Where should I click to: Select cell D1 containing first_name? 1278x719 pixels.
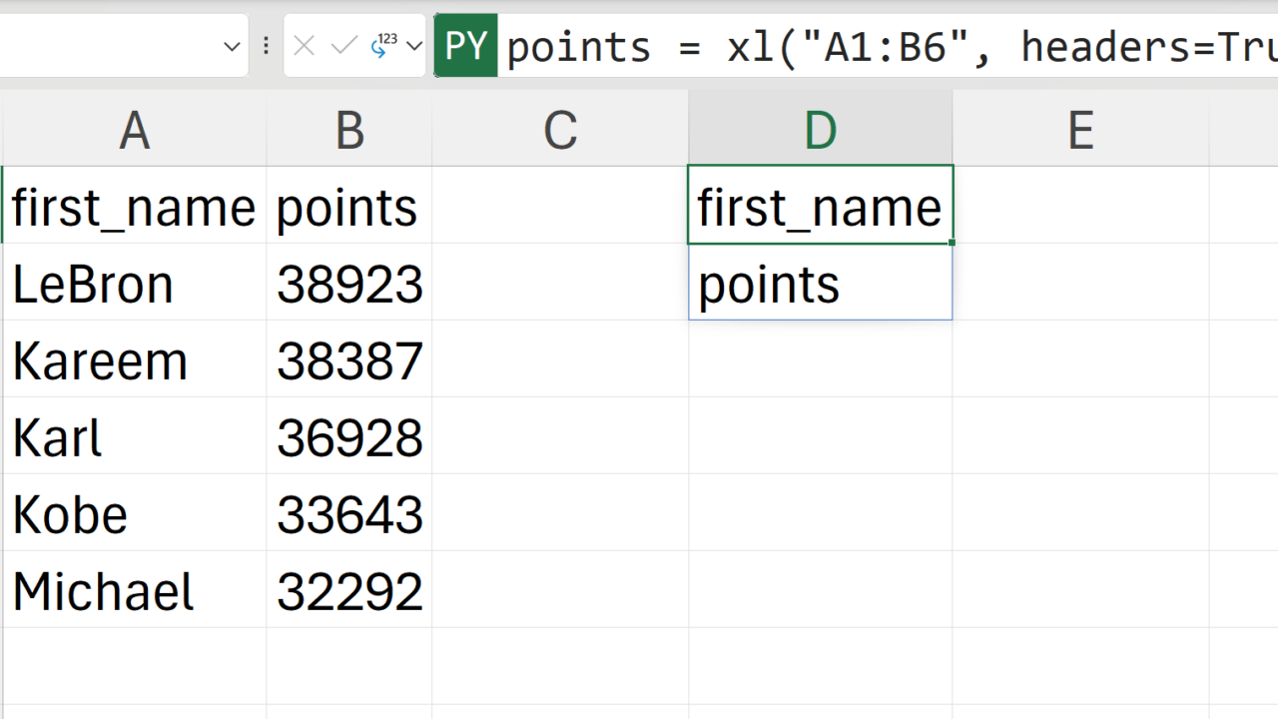[820, 207]
